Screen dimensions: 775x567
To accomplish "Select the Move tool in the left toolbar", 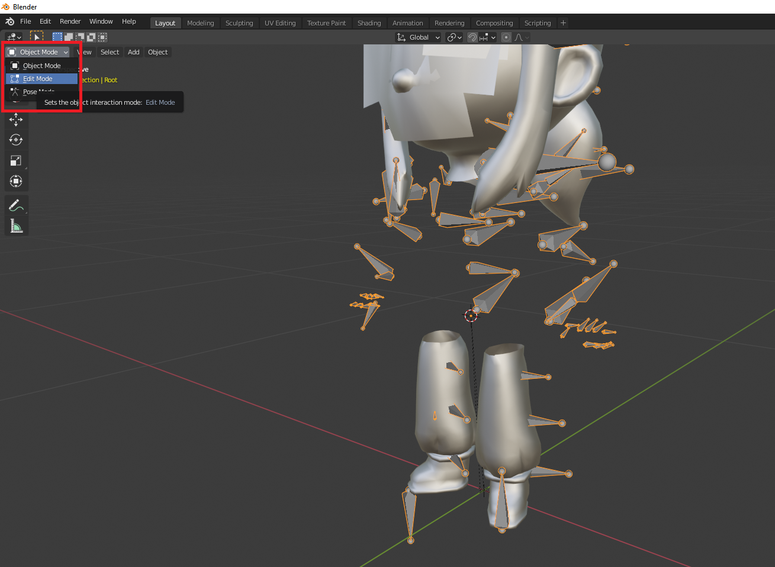I will coord(16,119).
